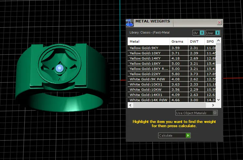This screenshot has width=243, height=160.
Task: Click the 3.00 DWT value
Action: [194, 100]
